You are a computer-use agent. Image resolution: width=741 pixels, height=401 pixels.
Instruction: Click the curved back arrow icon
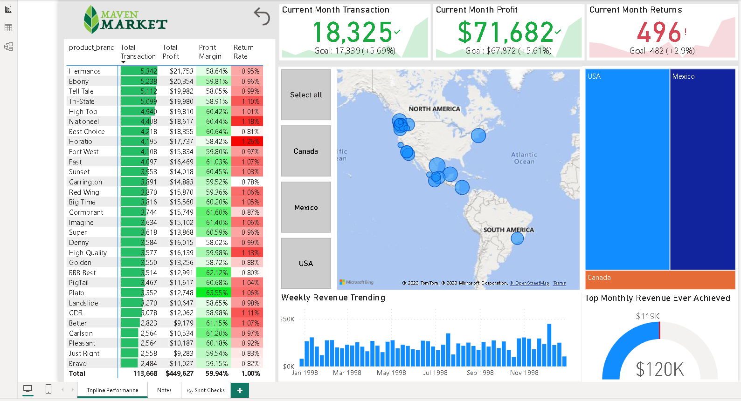pos(262,16)
